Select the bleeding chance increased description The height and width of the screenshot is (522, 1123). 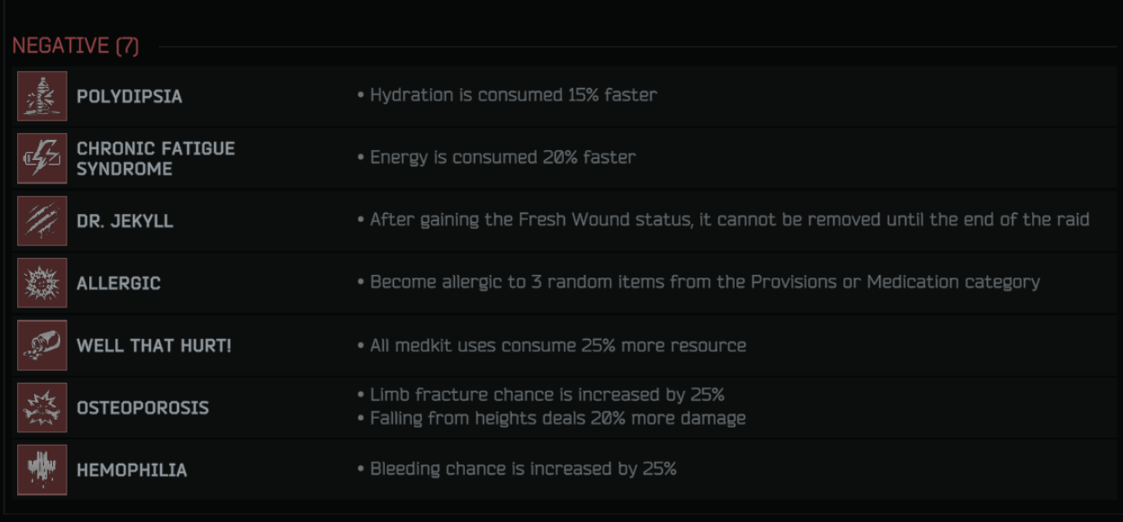[517, 468]
